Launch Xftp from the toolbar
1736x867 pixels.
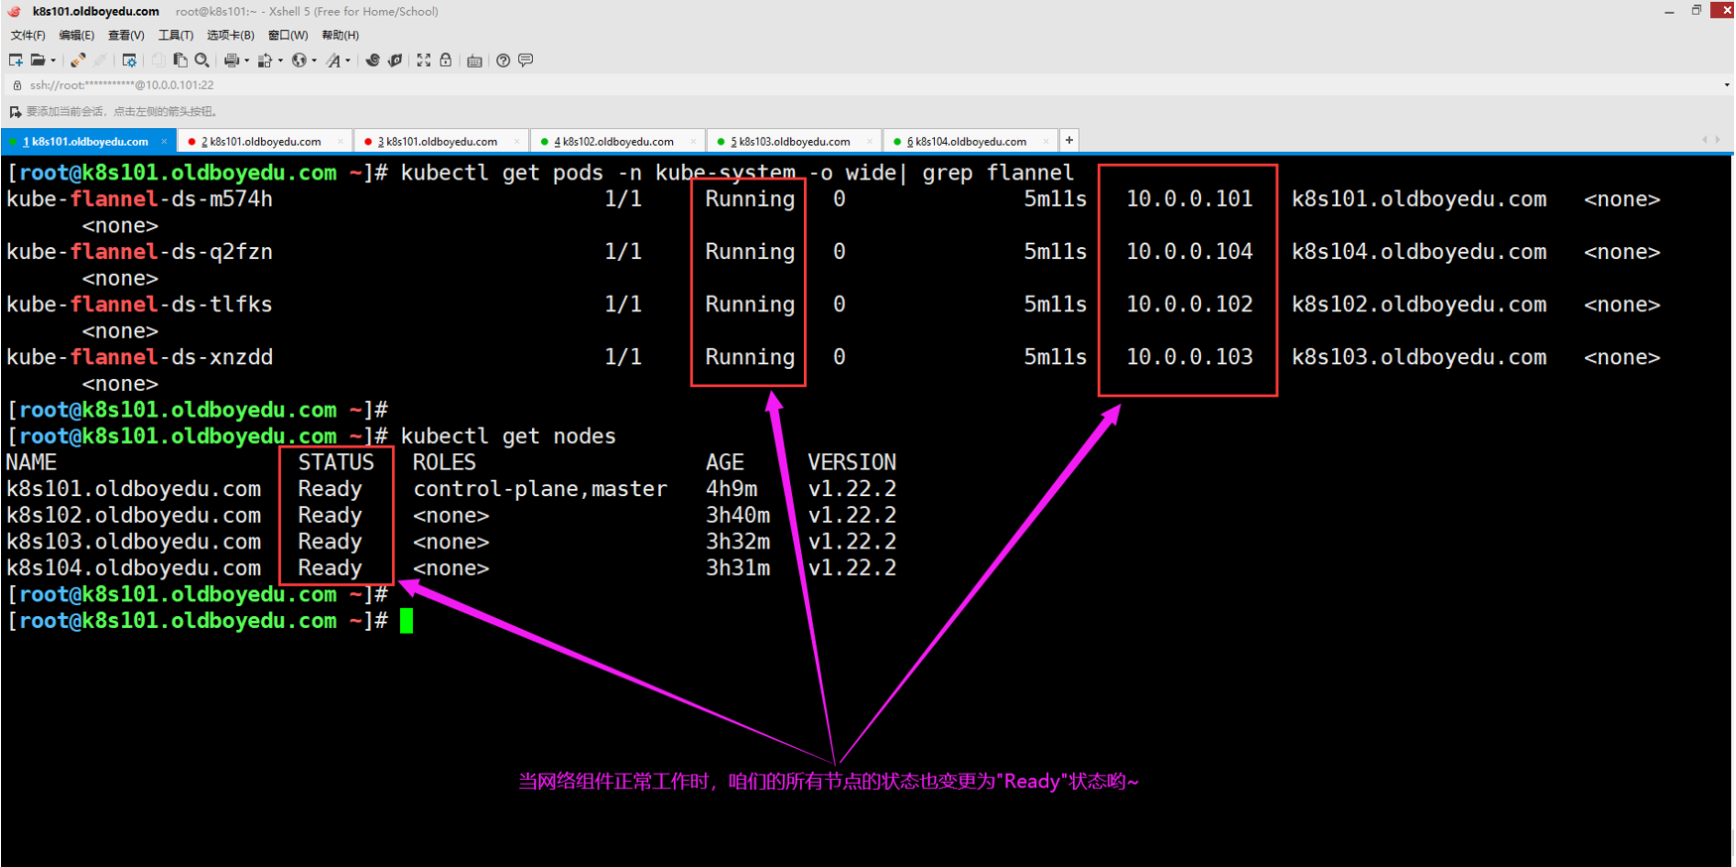[x=395, y=61]
